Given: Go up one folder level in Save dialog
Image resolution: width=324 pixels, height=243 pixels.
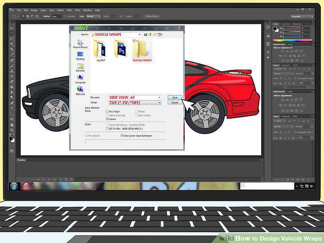Looking at the screenshot, I should pyautogui.click(x=150, y=35).
